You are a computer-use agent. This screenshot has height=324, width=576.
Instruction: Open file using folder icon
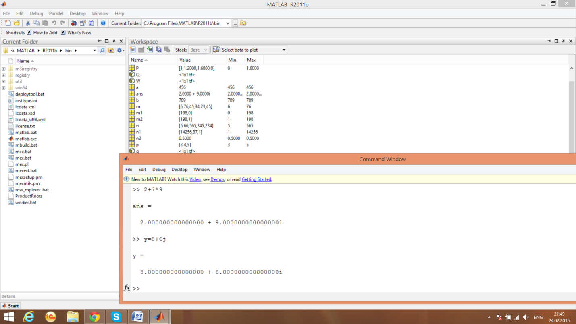click(x=17, y=23)
